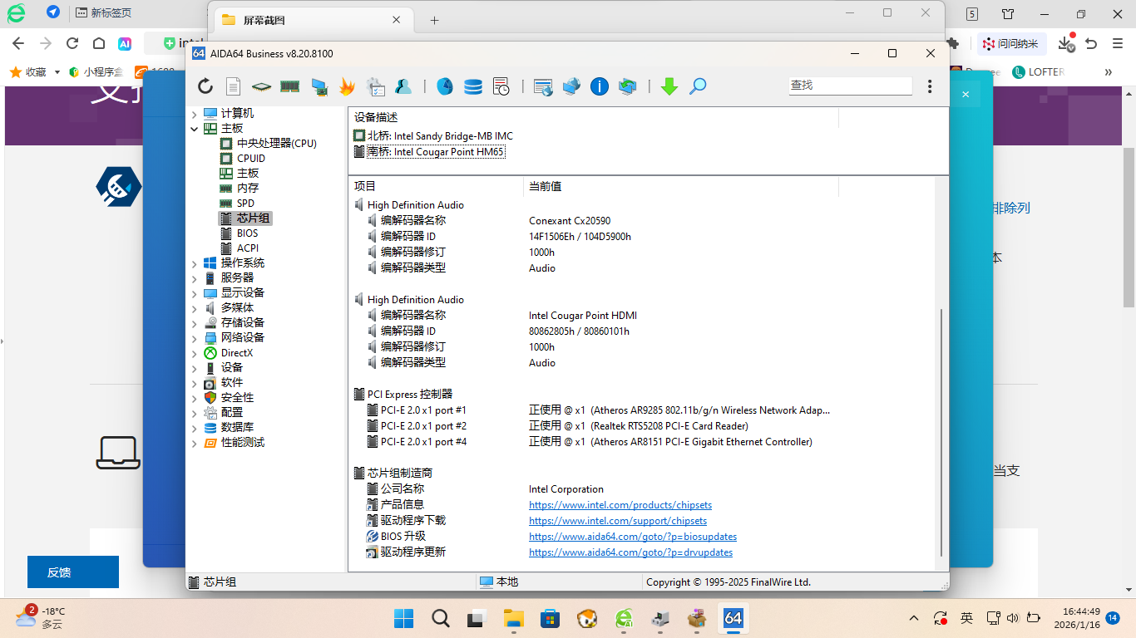The width and height of the screenshot is (1136, 638).
Task: Click the 反馈 button on the web page
Action: 73,572
